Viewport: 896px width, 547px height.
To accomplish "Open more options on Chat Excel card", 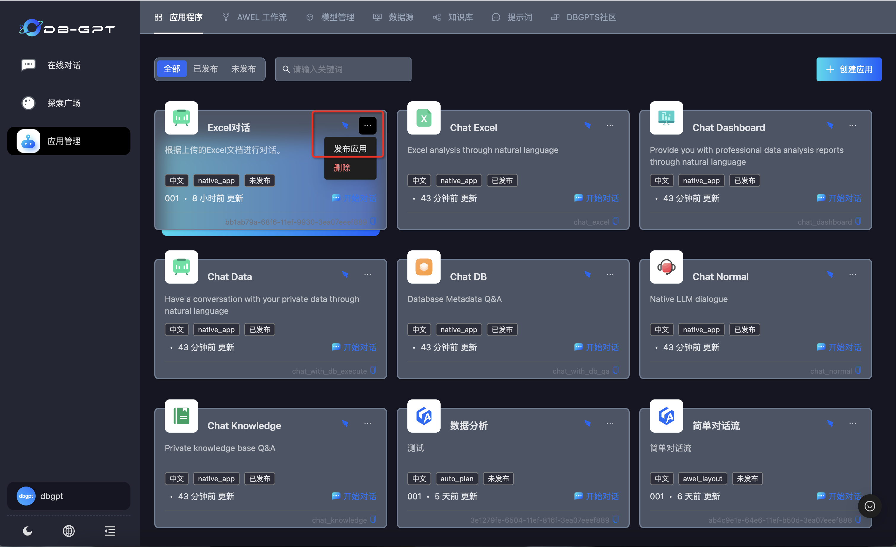I will (x=610, y=126).
